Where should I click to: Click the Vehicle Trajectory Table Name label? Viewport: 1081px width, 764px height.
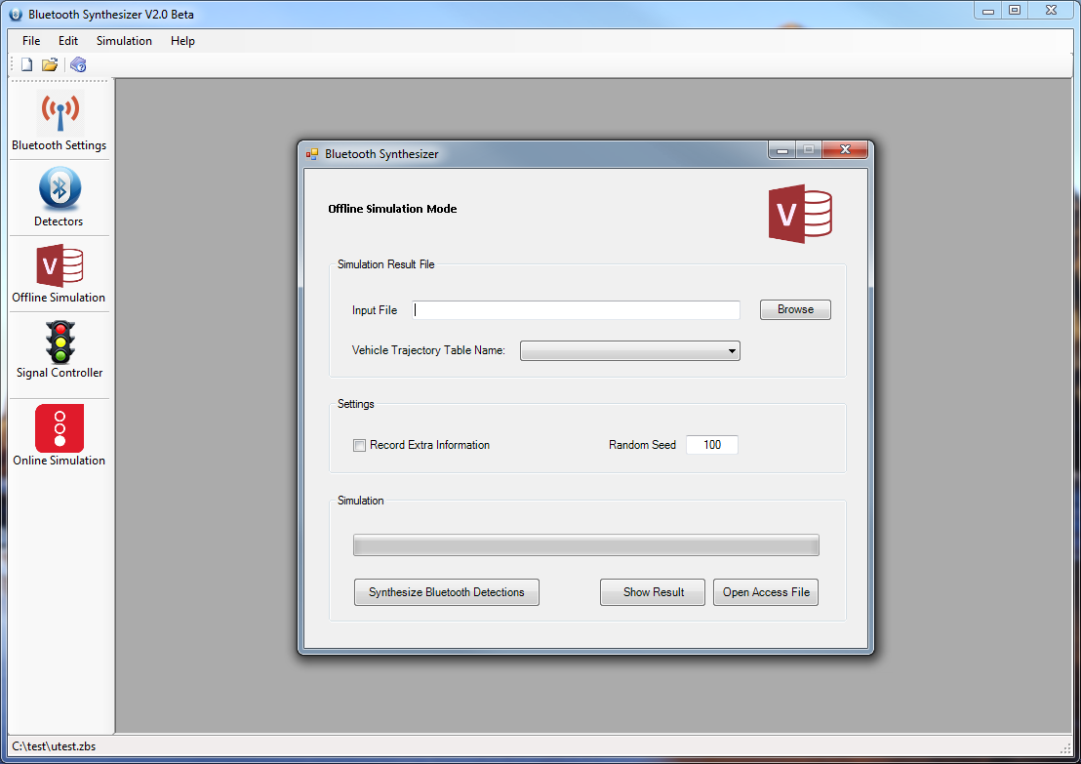(428, 350)
